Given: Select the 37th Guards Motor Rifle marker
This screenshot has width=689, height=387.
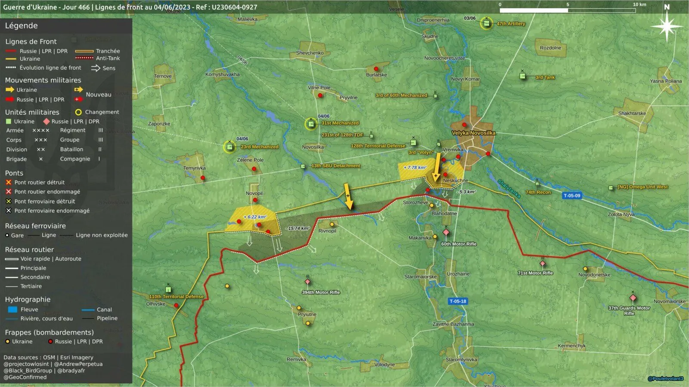Looking at the screenshot, I should tap(633, 298).
